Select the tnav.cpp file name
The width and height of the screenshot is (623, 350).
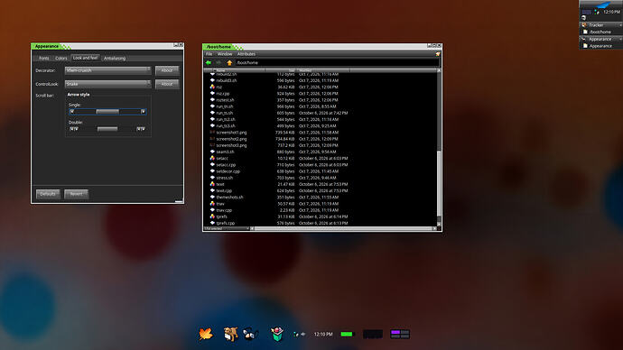(x=224, y=210)
